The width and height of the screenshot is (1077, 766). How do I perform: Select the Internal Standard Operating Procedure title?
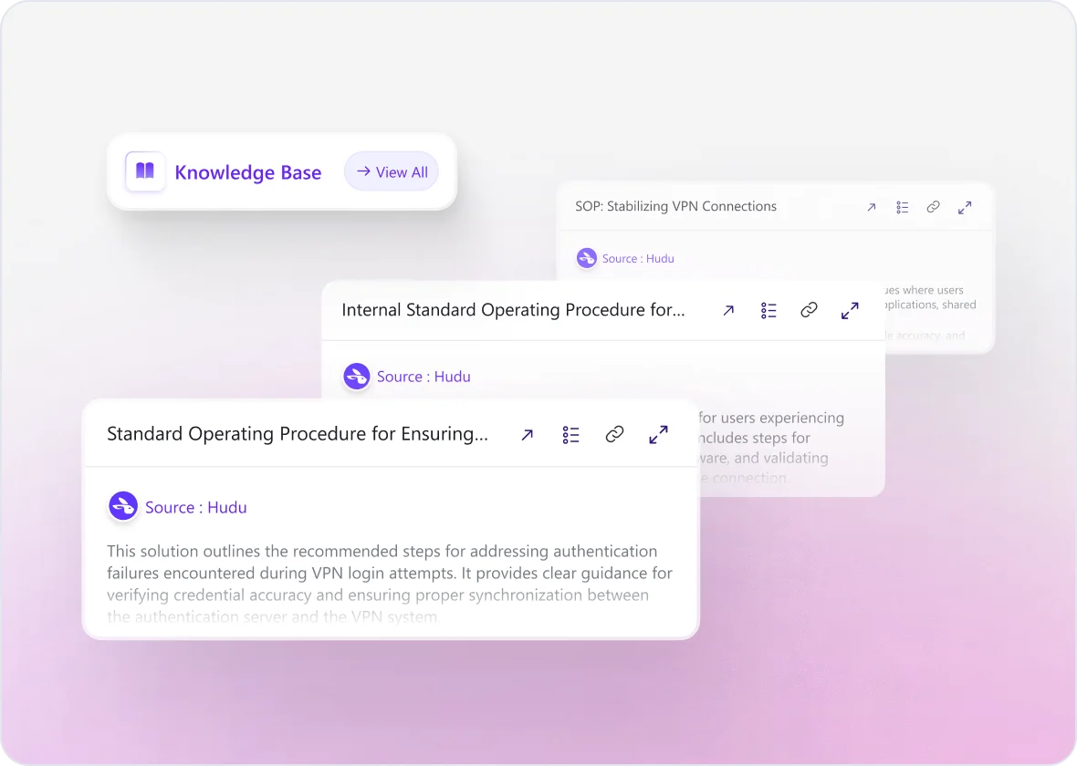point(513,310)
